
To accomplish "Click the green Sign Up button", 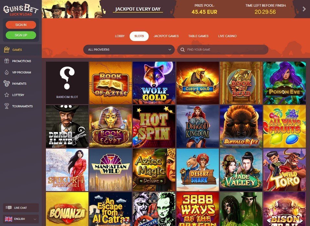I will coord(21,35).
